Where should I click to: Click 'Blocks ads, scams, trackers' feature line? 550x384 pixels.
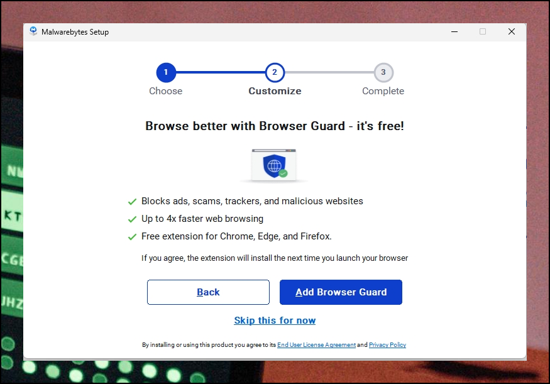[x=252, y=201]
